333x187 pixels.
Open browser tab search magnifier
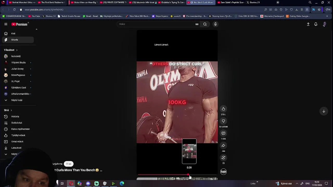click(310, 2)
